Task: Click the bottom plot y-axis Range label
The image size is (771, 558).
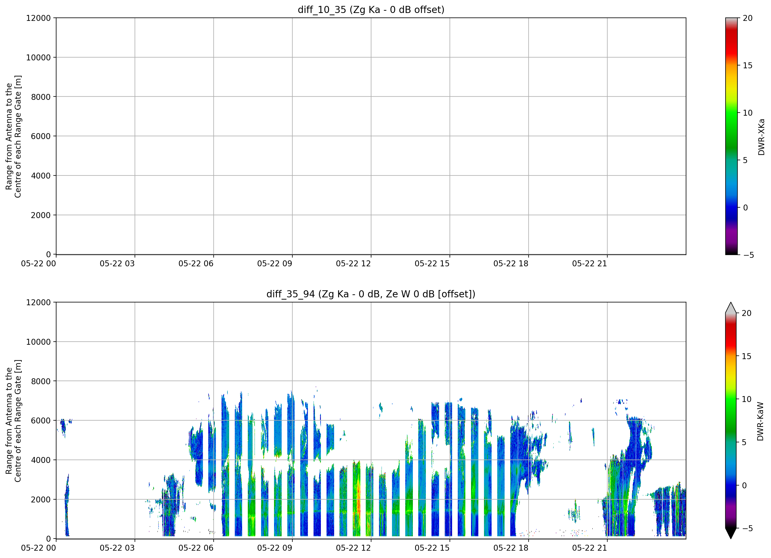Action: point(13,421)
